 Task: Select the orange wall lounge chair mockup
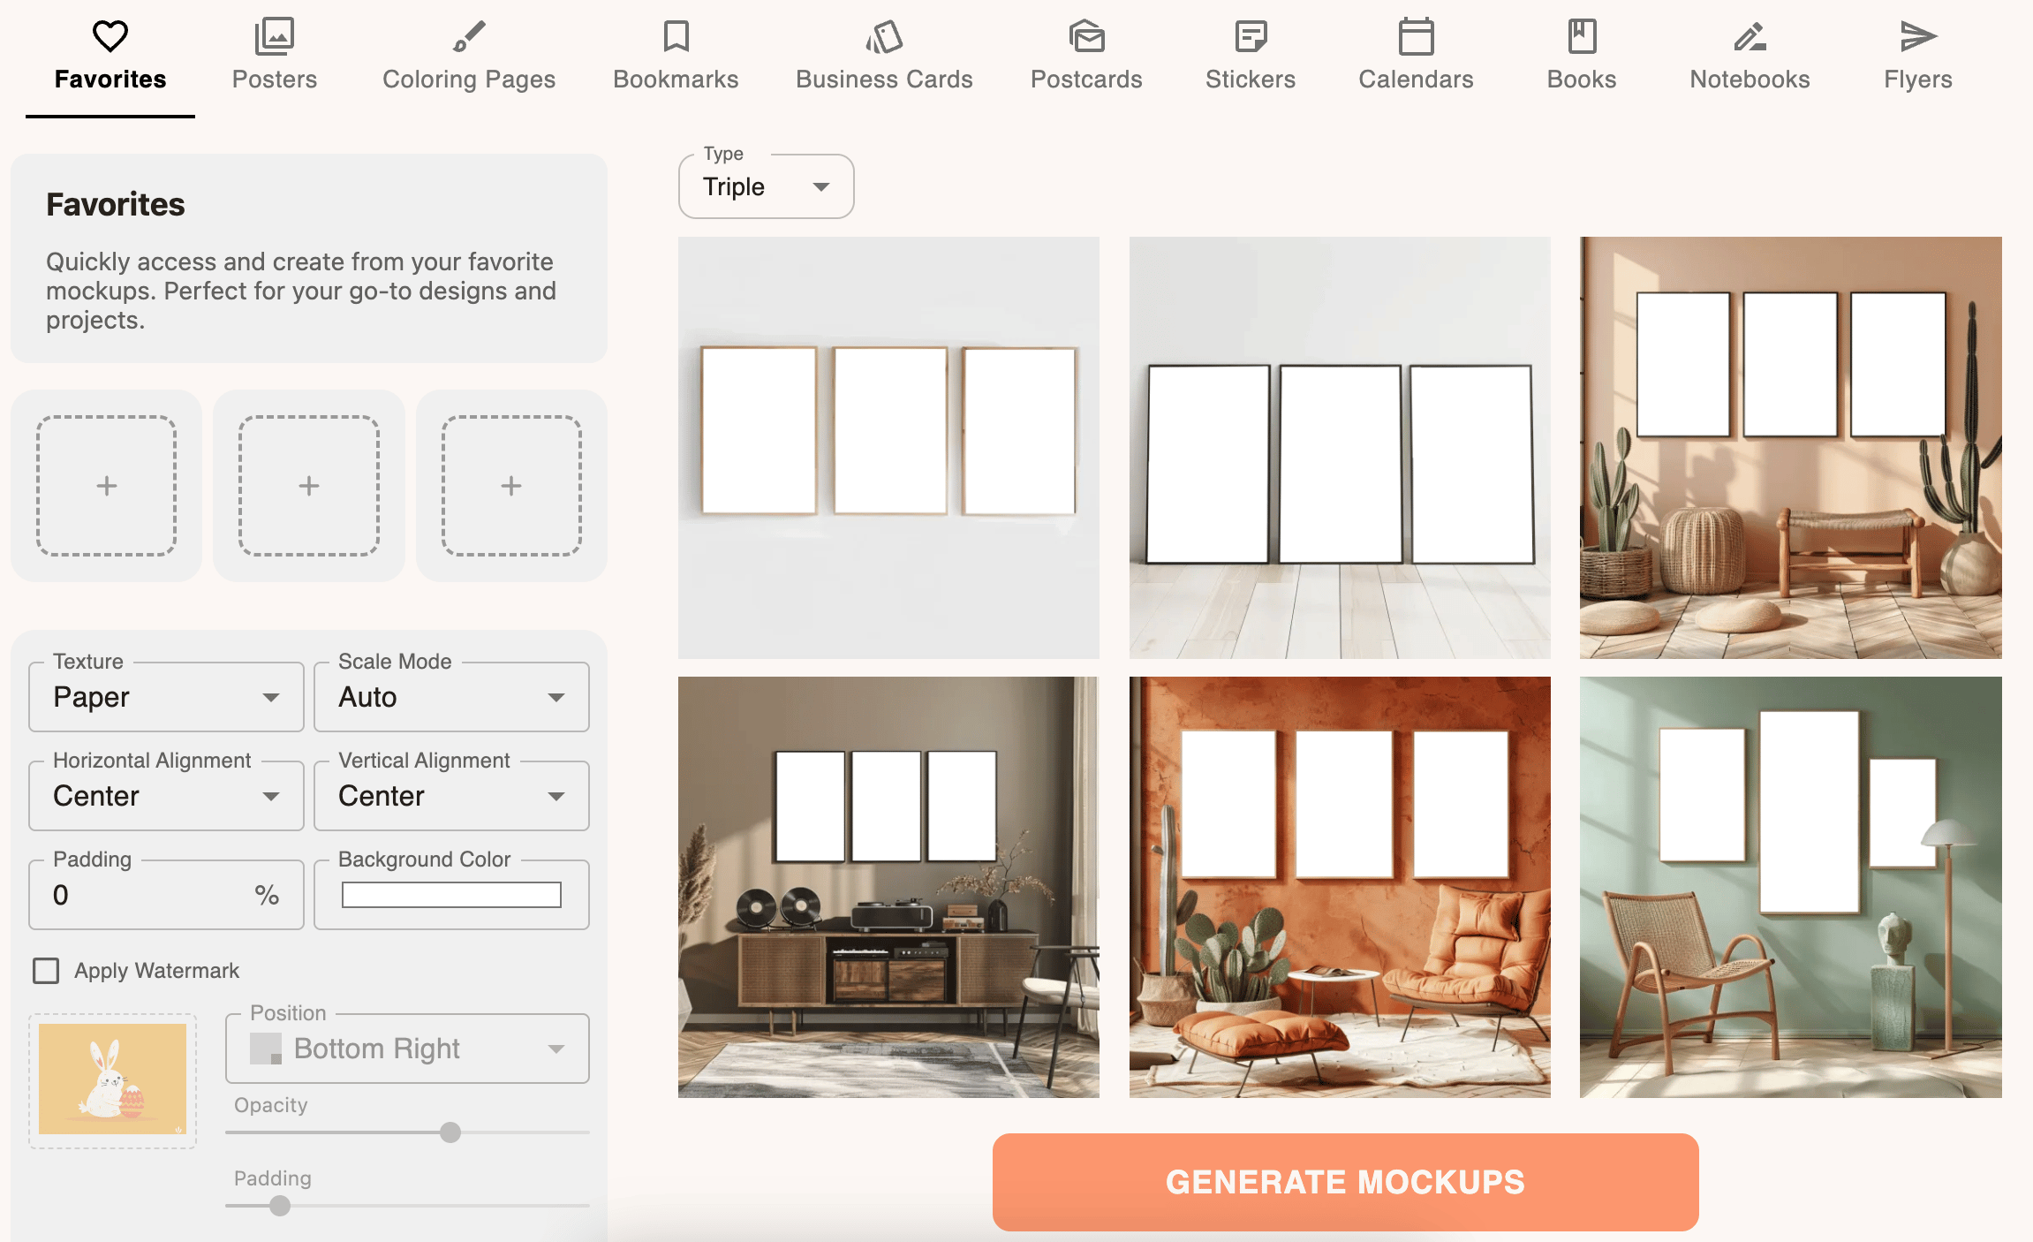(1340, 887)
